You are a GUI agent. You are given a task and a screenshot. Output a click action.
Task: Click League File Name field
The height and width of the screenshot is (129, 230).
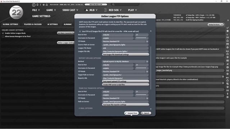pos(125,48)
